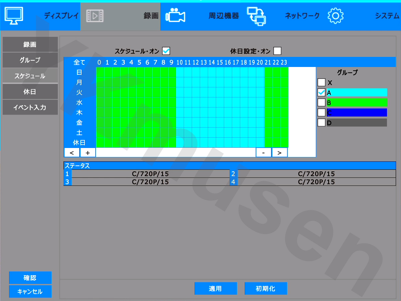Select the green group B color bar
Viewport: 401px width, 301px height.
[x=357, y=102]
